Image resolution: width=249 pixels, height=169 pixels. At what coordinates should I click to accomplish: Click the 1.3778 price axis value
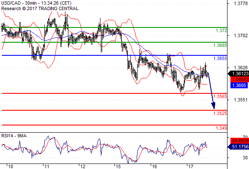[241, 3]
